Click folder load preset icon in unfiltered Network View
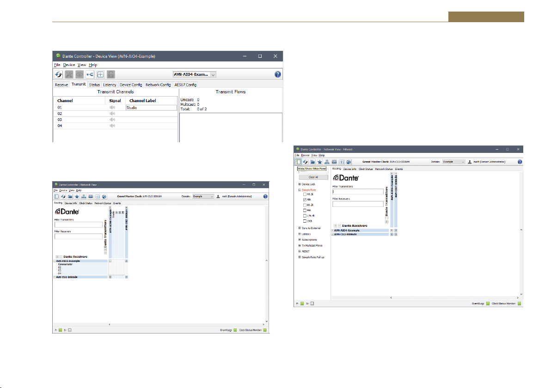The width and height of the screenshot is (551, 388). click(x=70, y=197)
